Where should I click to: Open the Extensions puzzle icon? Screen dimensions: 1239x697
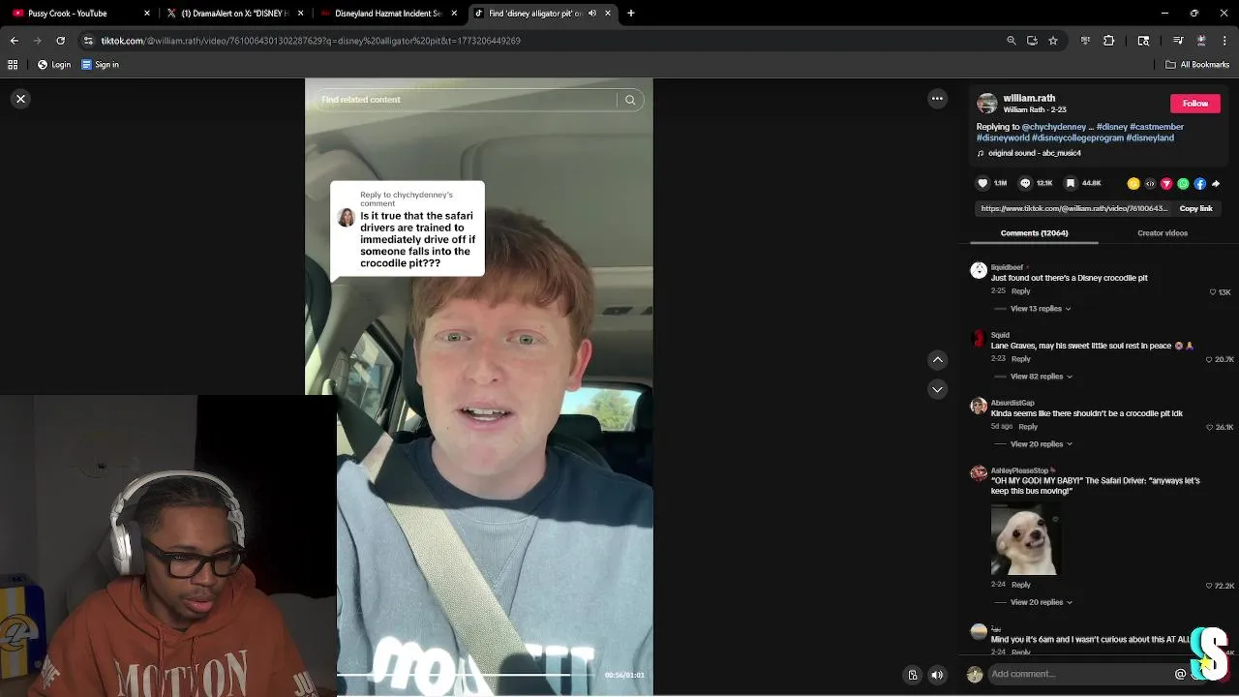1109,41
